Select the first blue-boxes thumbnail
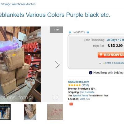Image resolution: width=124 pixels, height=124 pixels. tap(5, 112)
